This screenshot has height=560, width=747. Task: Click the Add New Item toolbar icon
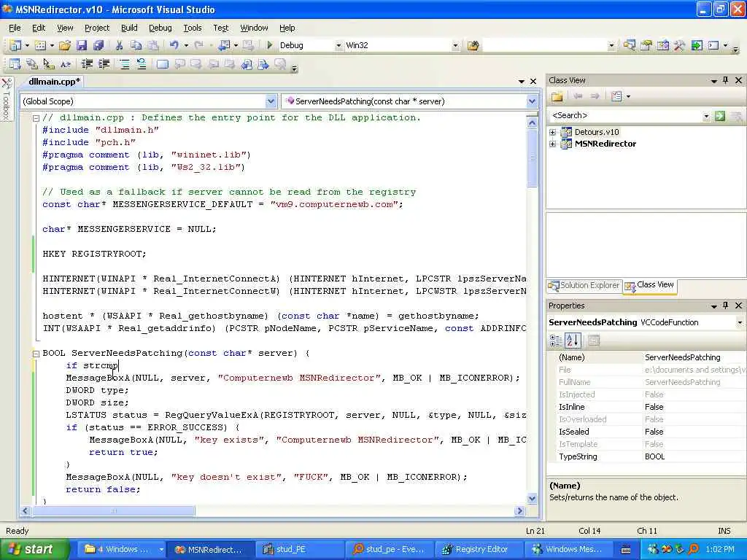tap(41, 45)
